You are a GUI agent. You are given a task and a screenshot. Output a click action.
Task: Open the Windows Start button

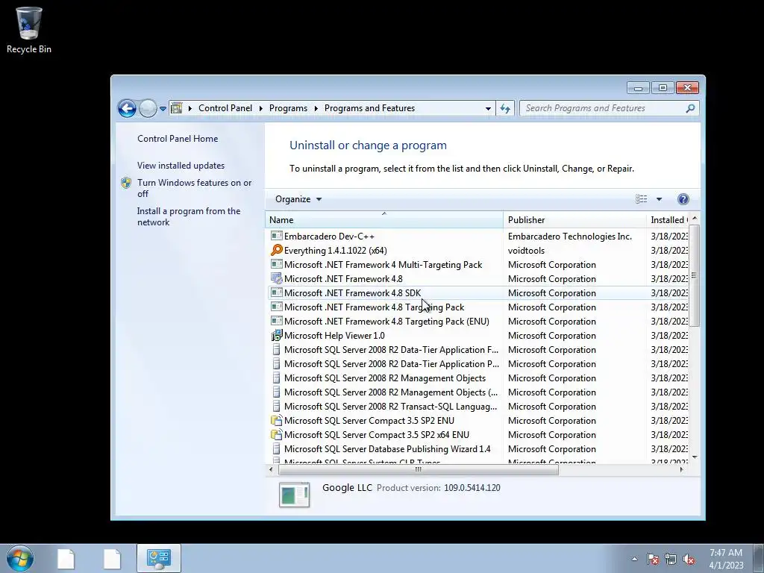(20, 558)
